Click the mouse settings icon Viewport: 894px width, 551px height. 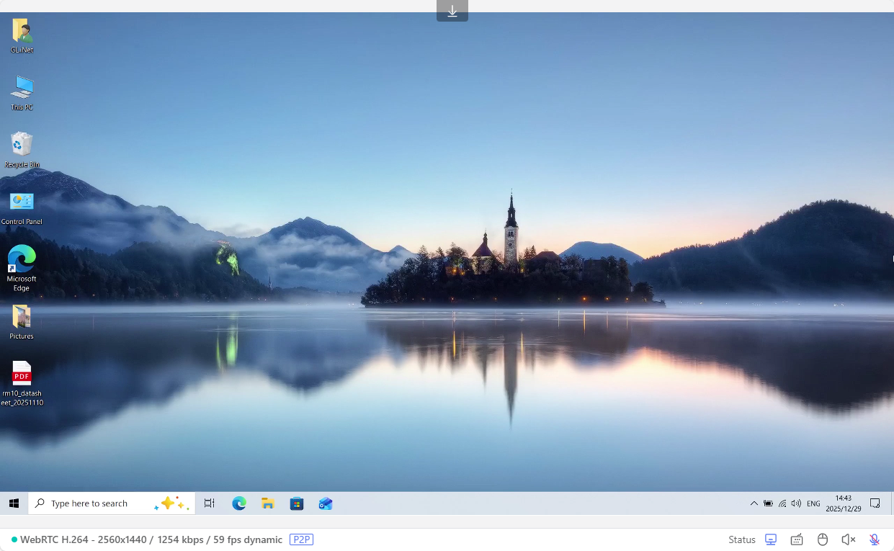[823, 539]
